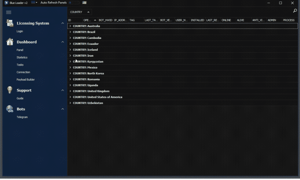Screen dimensions: 300x180
Task: Sort by the BOT_HWID column header
Action: [x=106, y=20]
